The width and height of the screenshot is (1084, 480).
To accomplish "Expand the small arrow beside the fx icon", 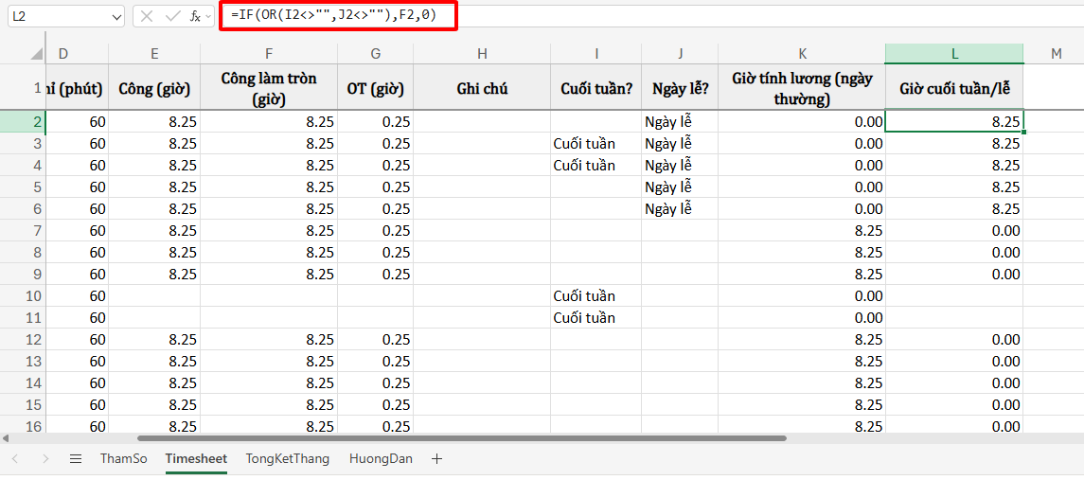I will click(x=208, y=16).
